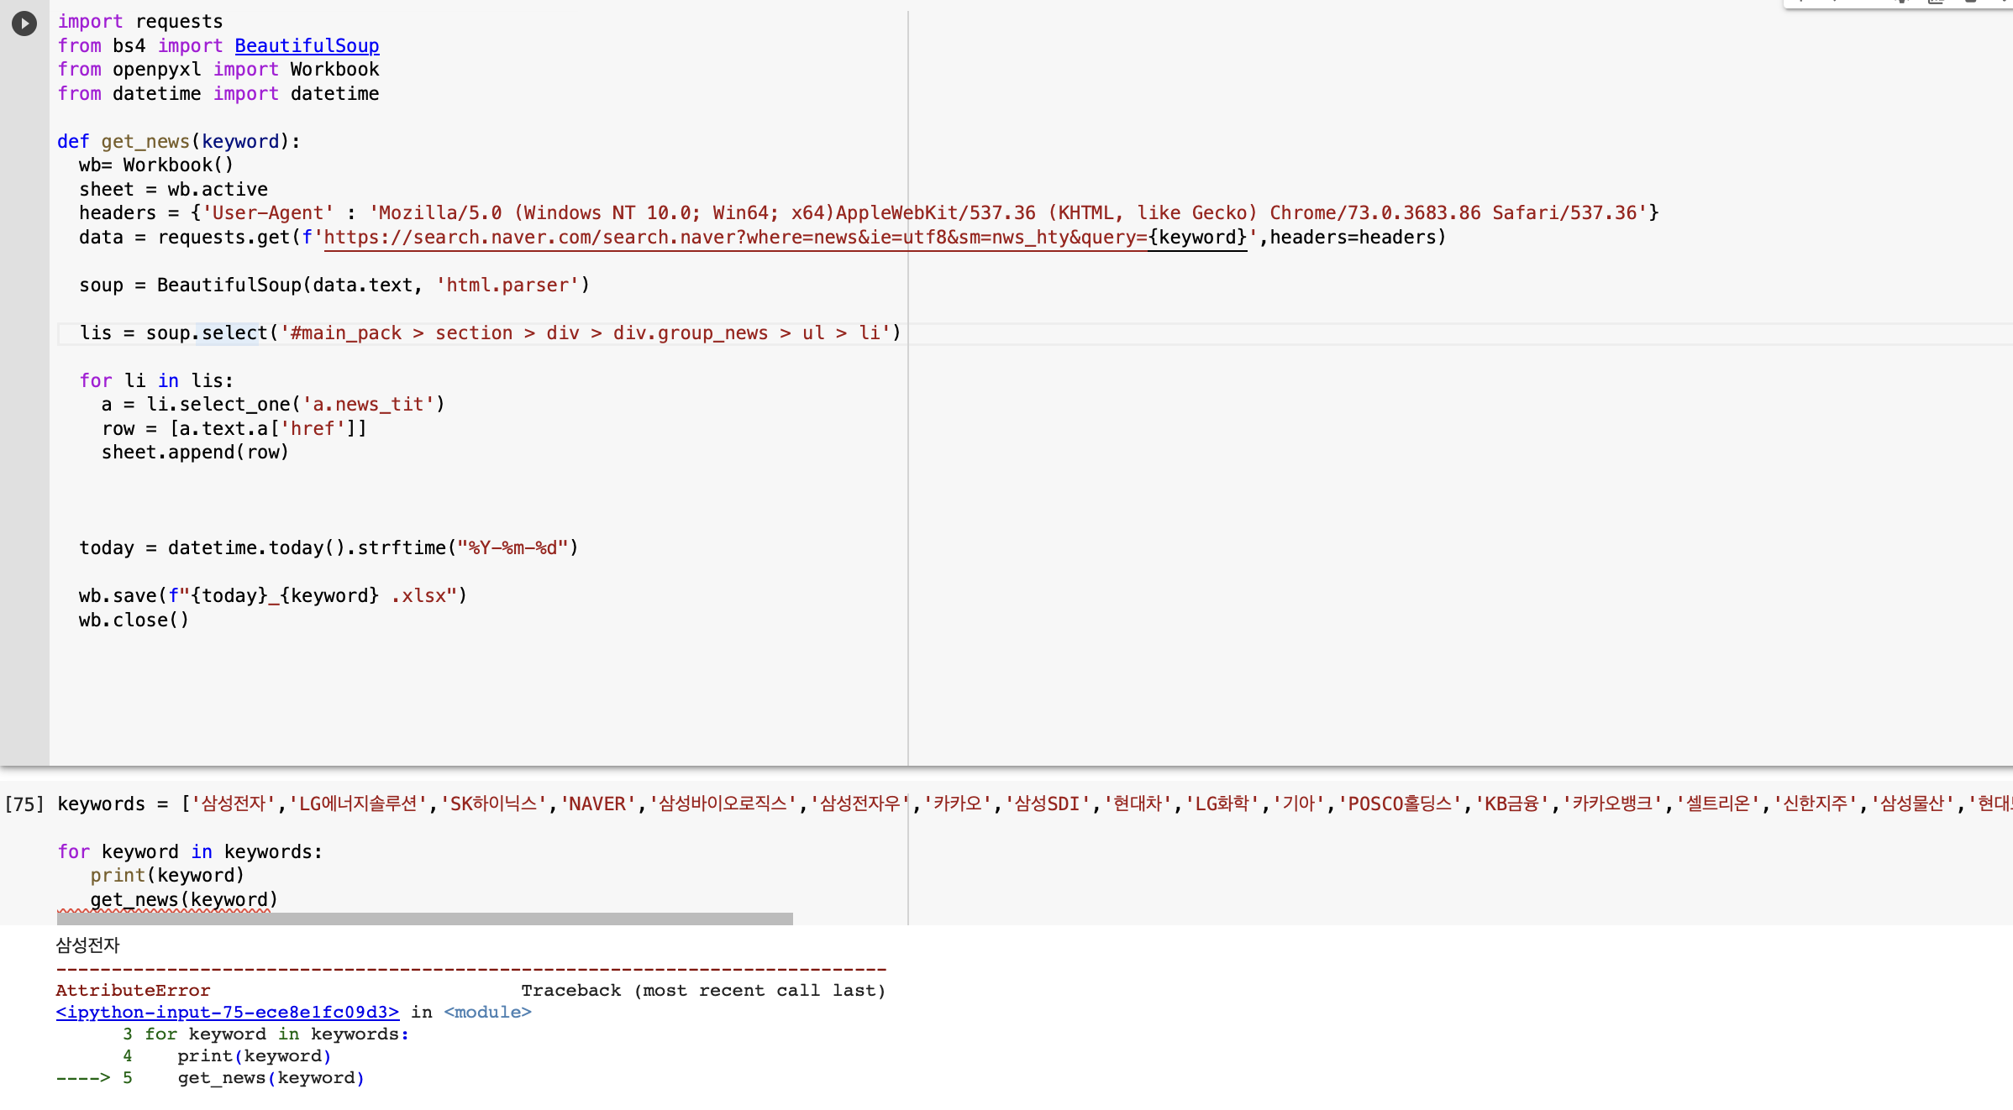Viewport: 2013px width, 1110px height.
Task: Click the 'for li in lis:' line
Action: [156, 381]
